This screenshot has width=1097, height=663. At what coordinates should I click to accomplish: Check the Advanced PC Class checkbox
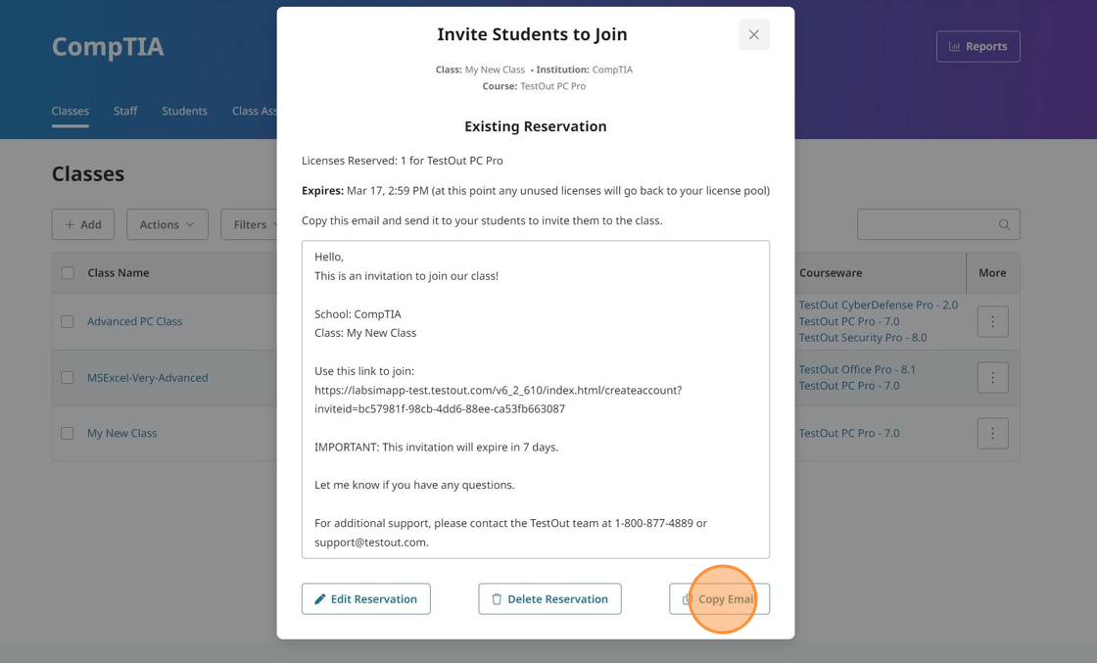point(68,321)
